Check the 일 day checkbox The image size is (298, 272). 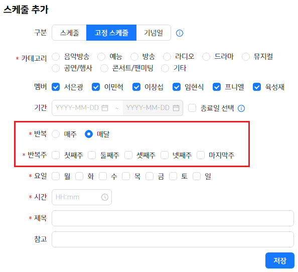197,176
